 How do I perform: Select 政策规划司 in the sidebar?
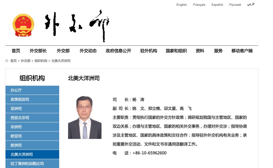[x=32, y=99]
